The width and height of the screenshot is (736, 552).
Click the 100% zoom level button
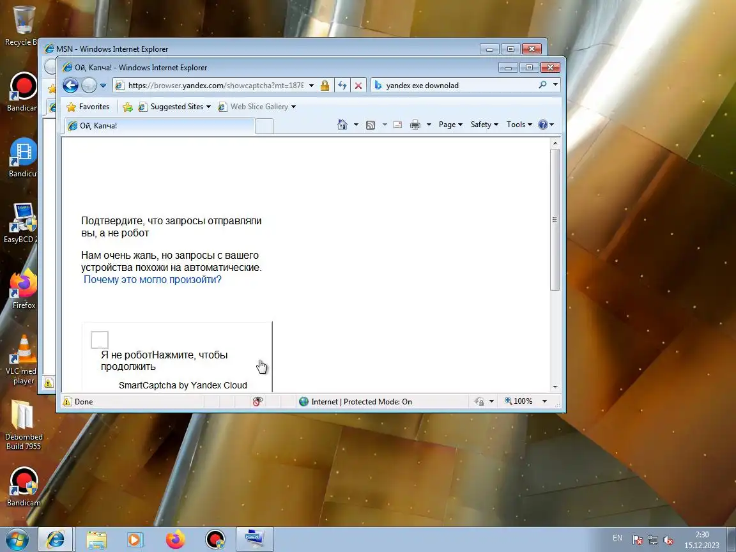[x=519, y=401]
